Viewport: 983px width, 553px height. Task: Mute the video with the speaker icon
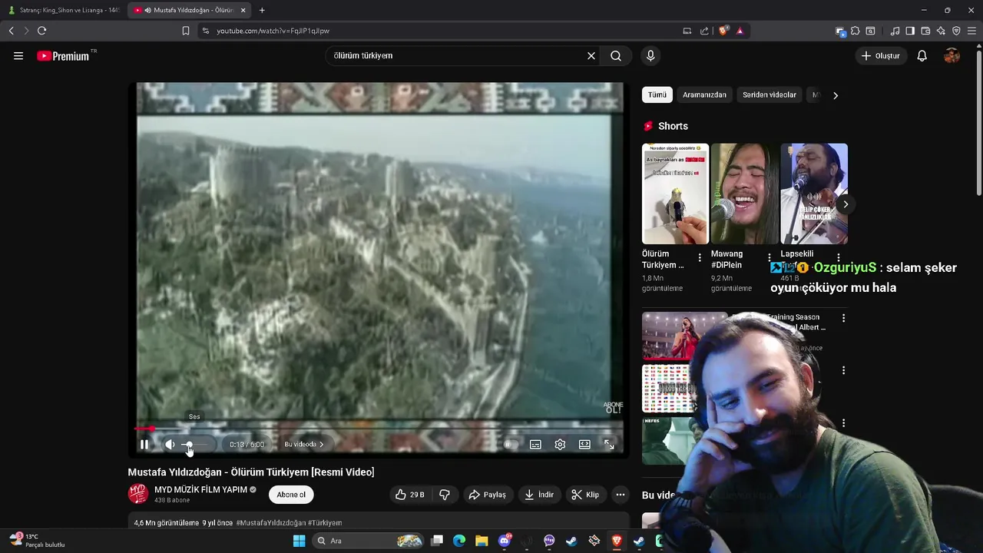pos(170,444)
